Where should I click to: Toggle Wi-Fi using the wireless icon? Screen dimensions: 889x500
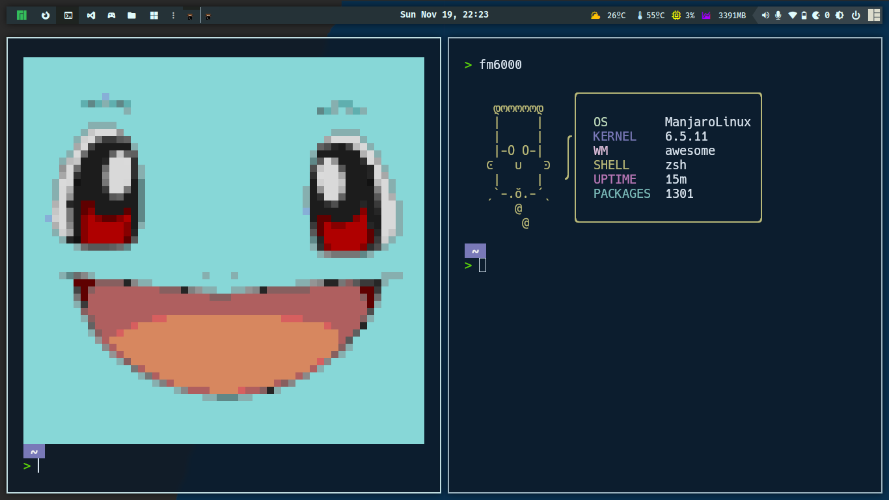(x=792, y=15)
